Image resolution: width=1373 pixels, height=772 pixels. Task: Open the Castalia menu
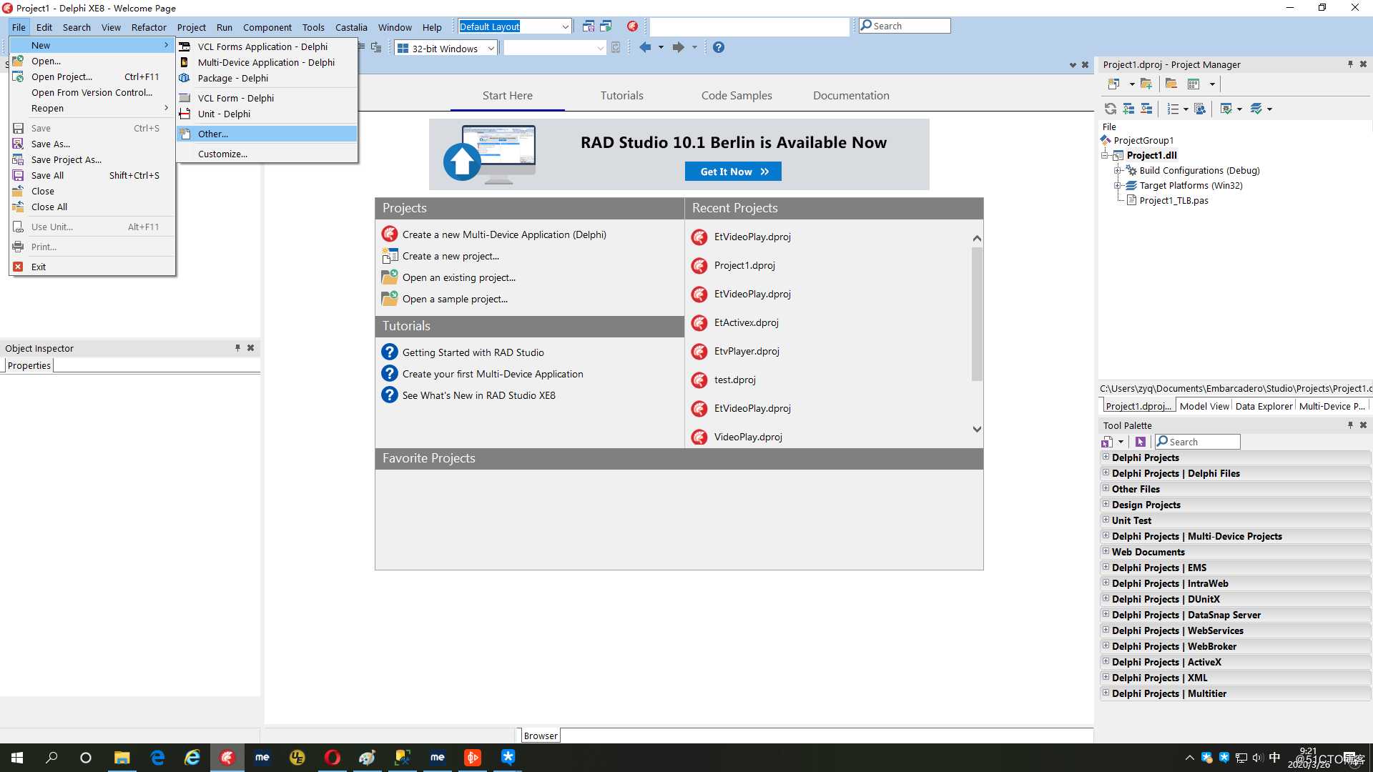point(351,27)
